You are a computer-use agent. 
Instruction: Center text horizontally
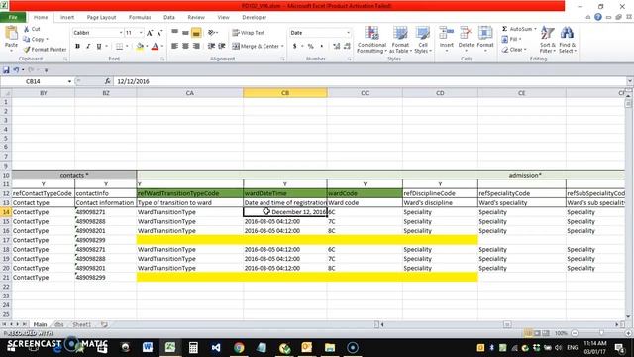pos(185,47)
